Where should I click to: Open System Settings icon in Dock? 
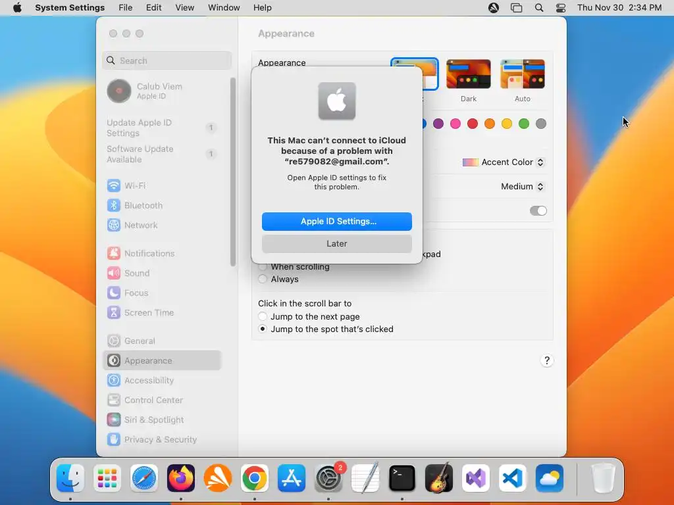329,478
